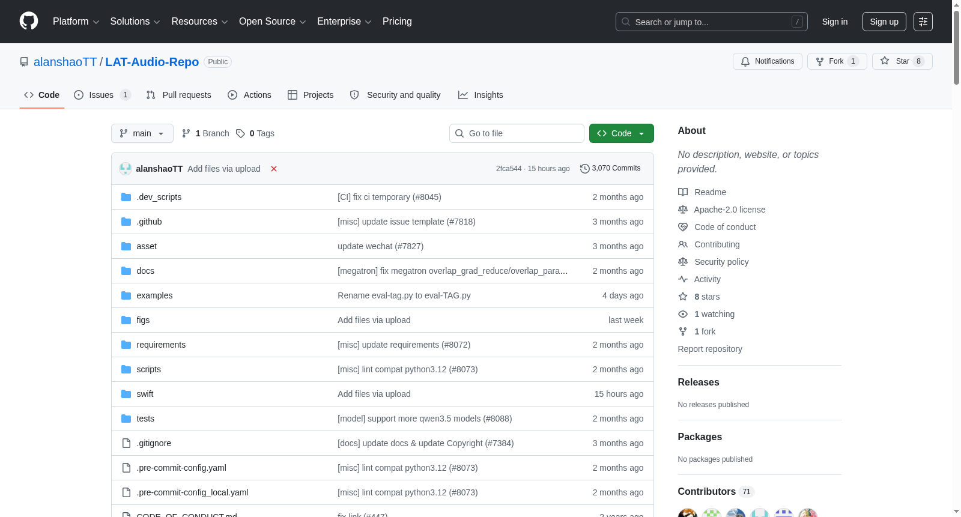Click the .gitignore file icon
This screenshot has width=961, height=517.
point(126,443)
